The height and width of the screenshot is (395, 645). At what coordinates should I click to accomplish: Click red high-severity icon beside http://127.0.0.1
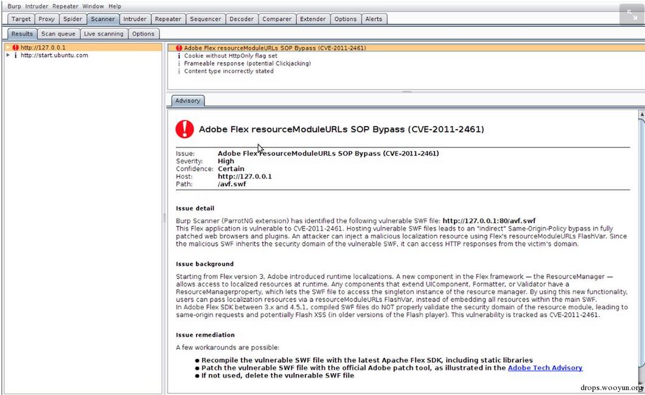click(x=16, y=47)
